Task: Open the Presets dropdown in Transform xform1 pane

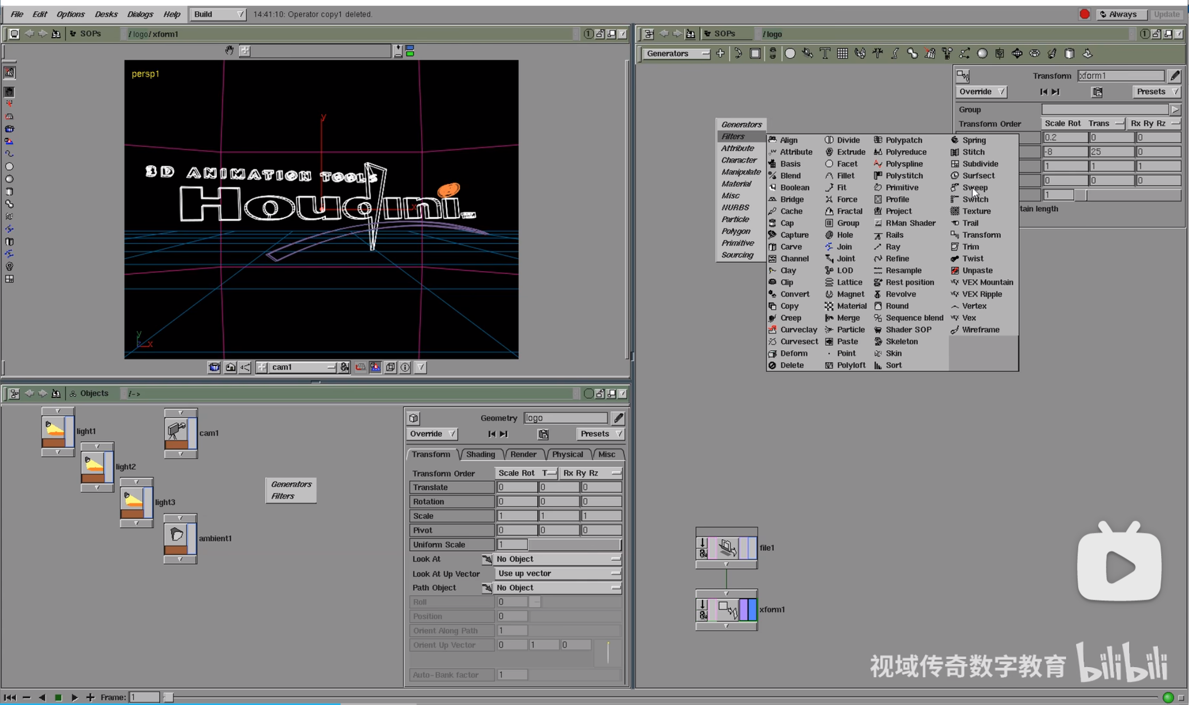Action: (1157, 92)
